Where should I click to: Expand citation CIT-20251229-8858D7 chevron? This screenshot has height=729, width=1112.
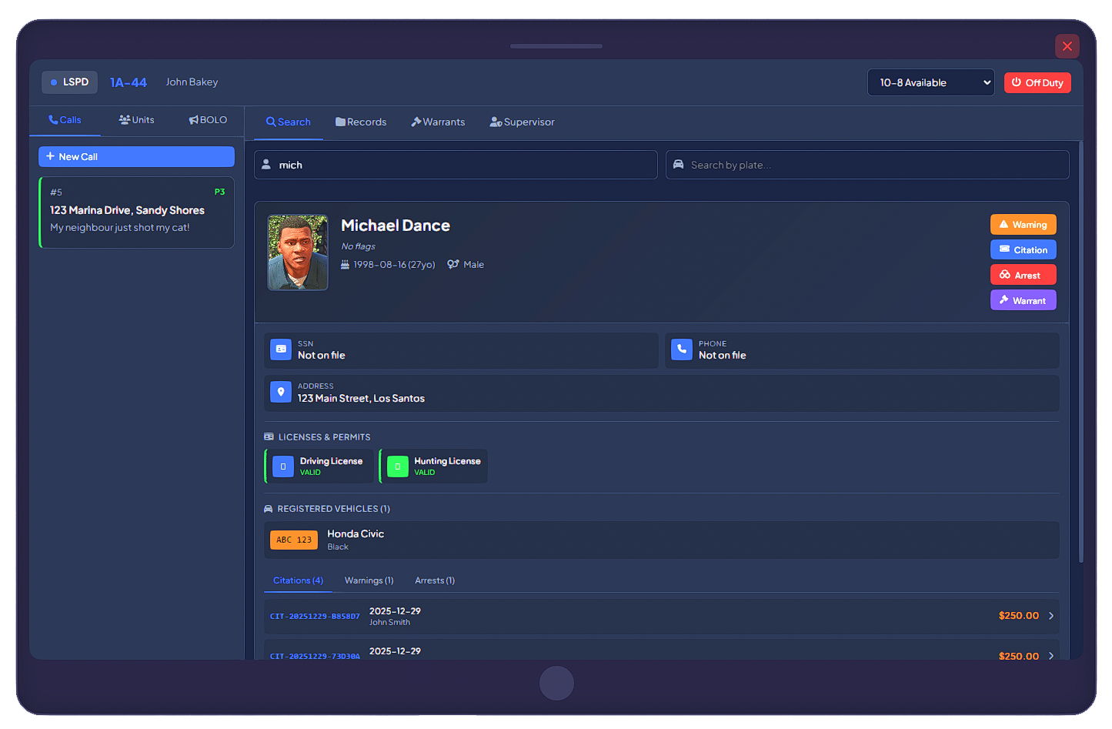(1051, 616)
